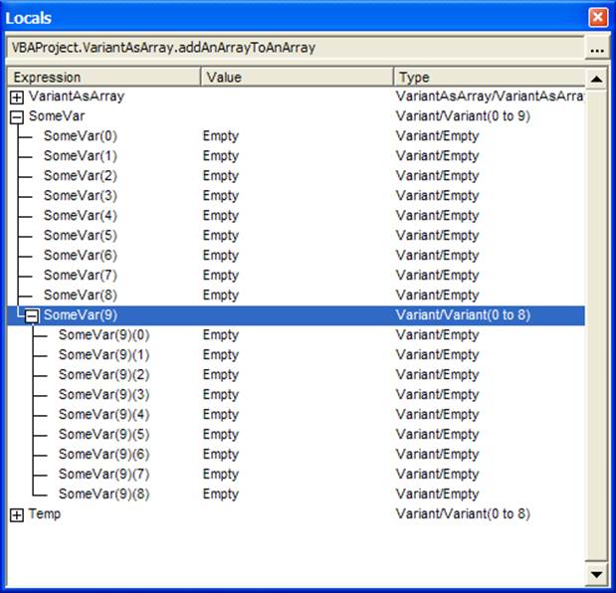Select the SomeVar(9)(5) row

tap(103, 435)
